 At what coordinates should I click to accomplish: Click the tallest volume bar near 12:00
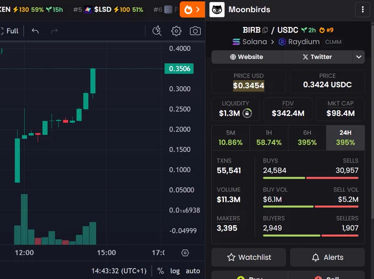tap(24, 220)
